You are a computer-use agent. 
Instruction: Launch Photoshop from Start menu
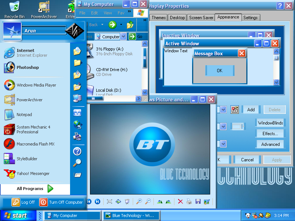(x=35, y=67)
